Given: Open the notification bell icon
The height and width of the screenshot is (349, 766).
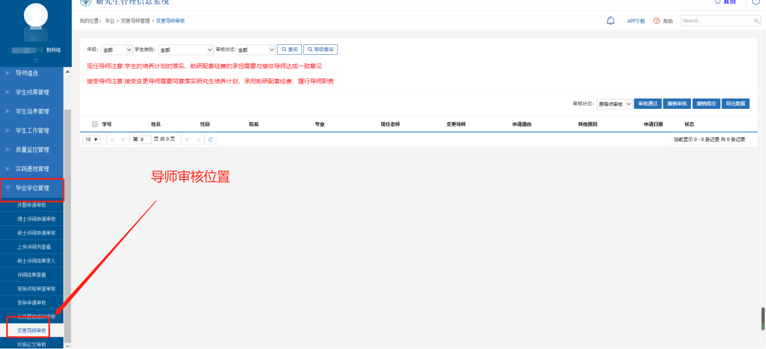Looking at the screenshot, I should click(610, 21).
